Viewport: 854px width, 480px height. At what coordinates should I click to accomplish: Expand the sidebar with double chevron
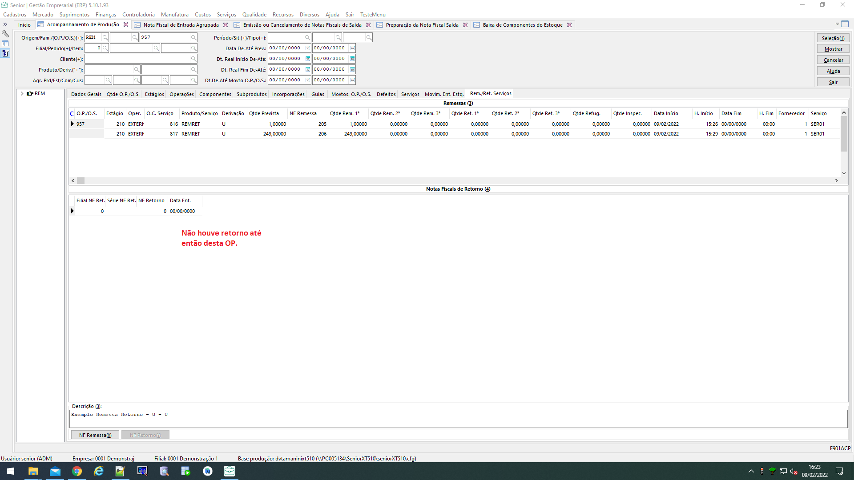click(5, 24)
